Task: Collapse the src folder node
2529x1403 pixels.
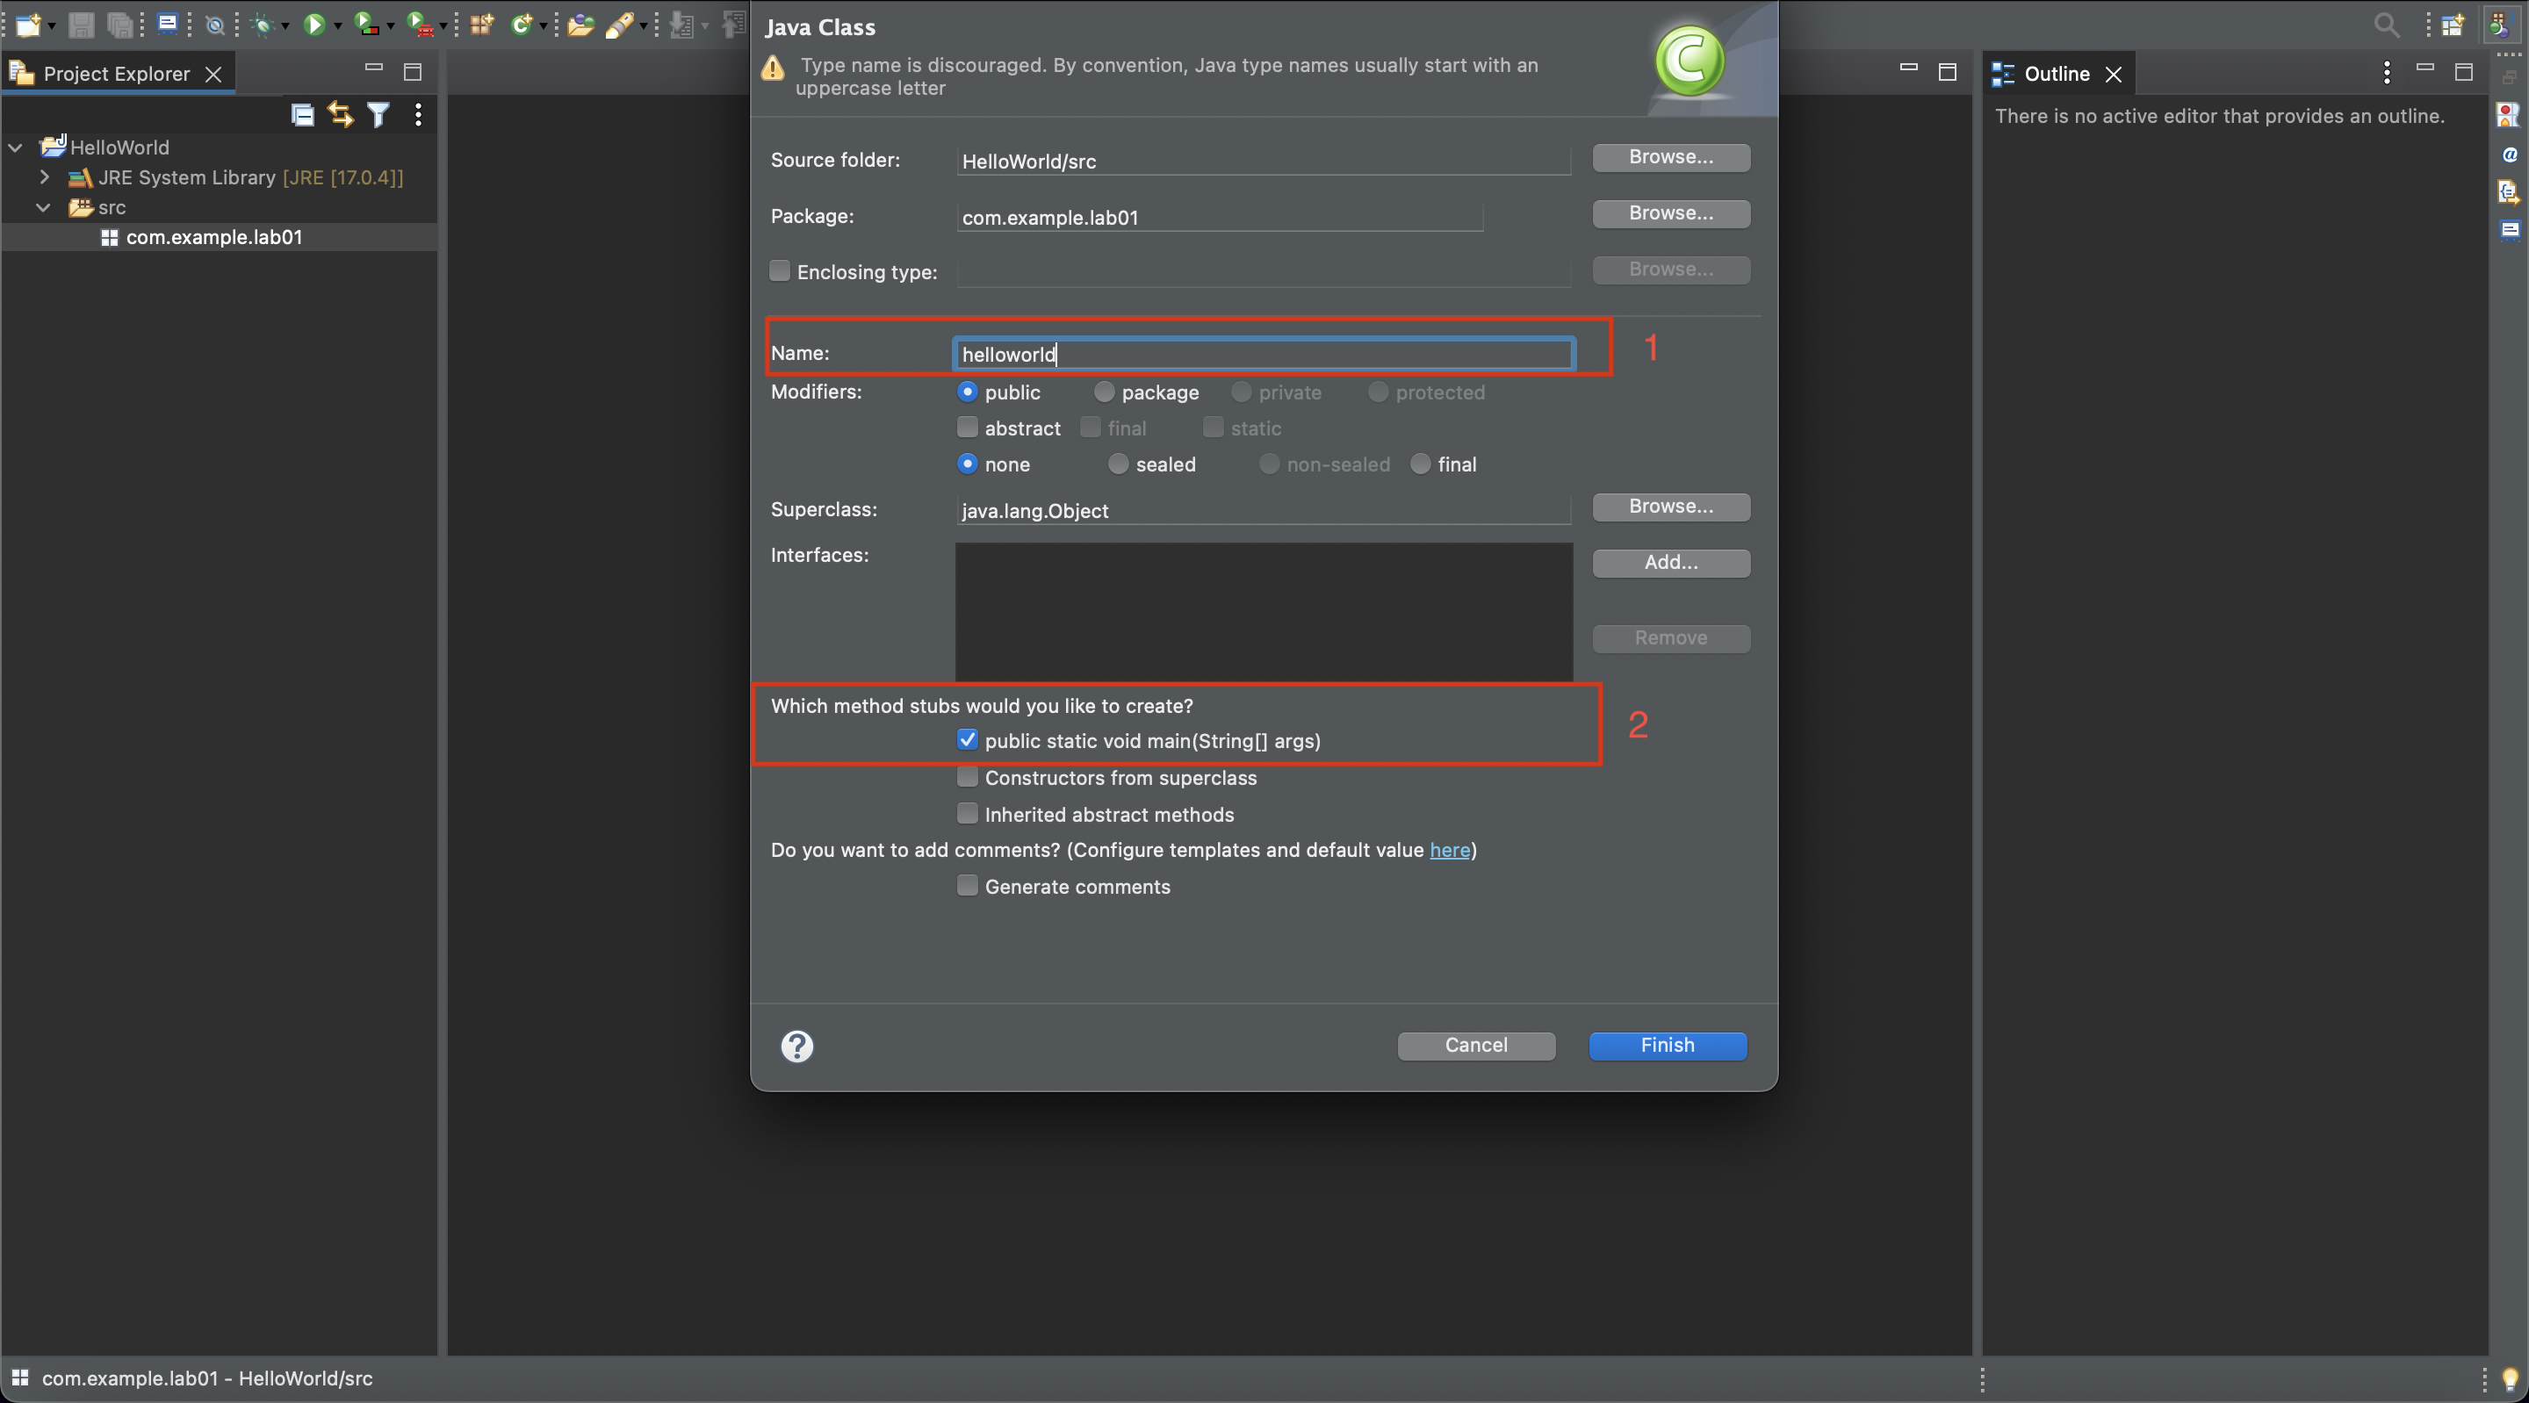Action: pyautogui.click(x=43, y=207)
